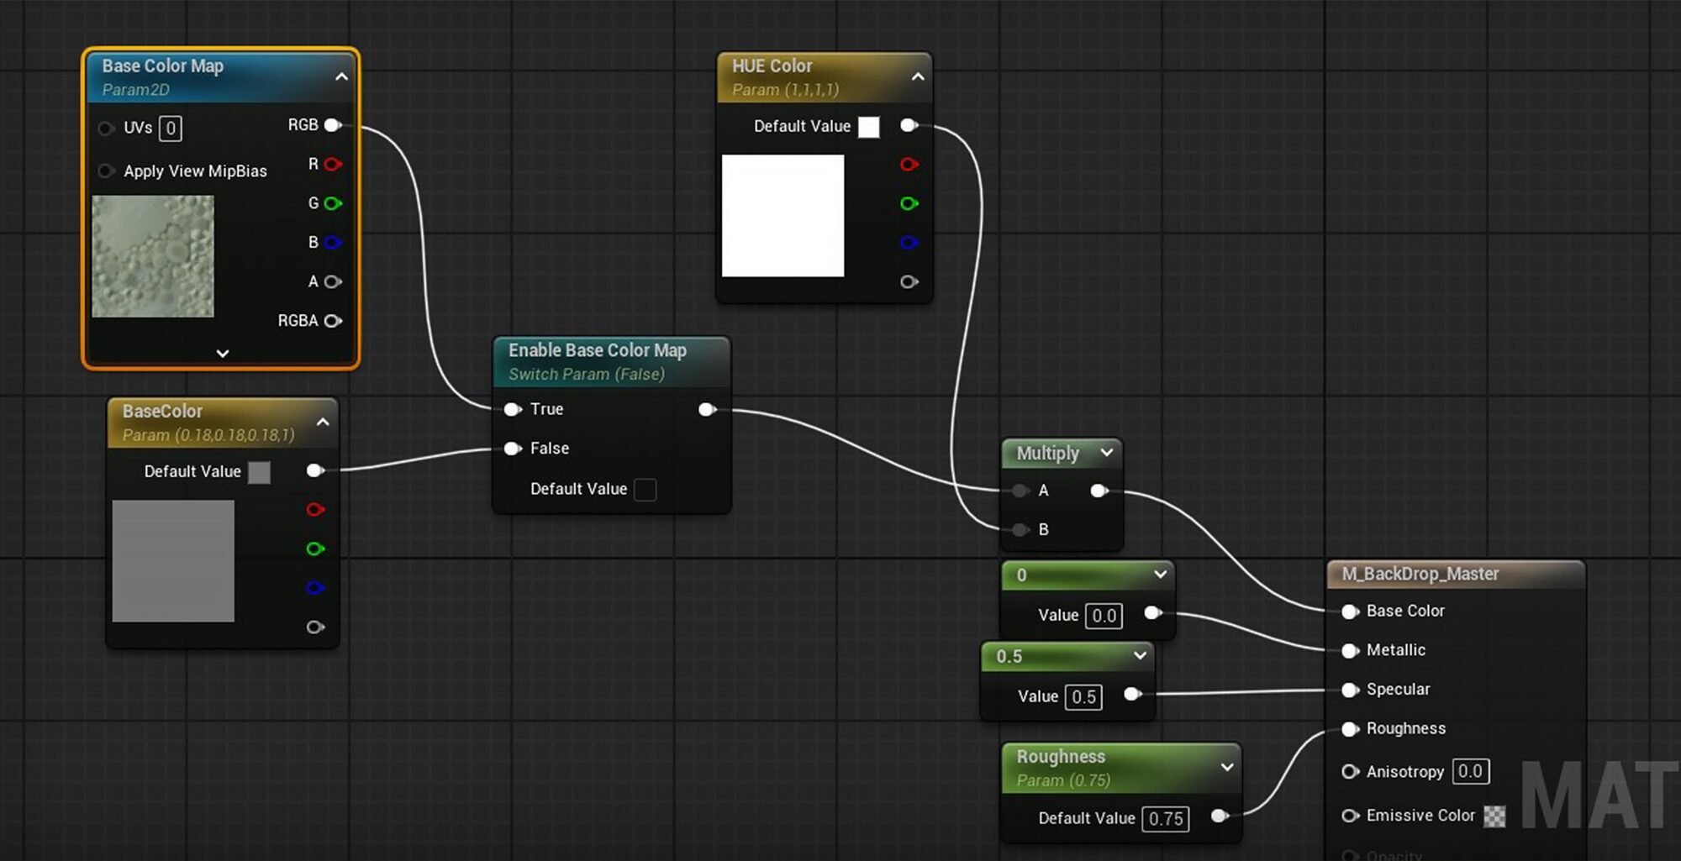Click the alpha channel pin on HUE Color
This screenshot has width=1681, height=861.
(x=909, y=281)
